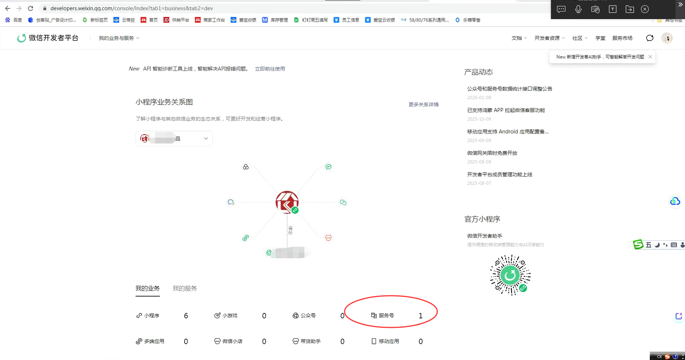
Task: Reload the page with browser refresh button
Action: click(31, 8)
